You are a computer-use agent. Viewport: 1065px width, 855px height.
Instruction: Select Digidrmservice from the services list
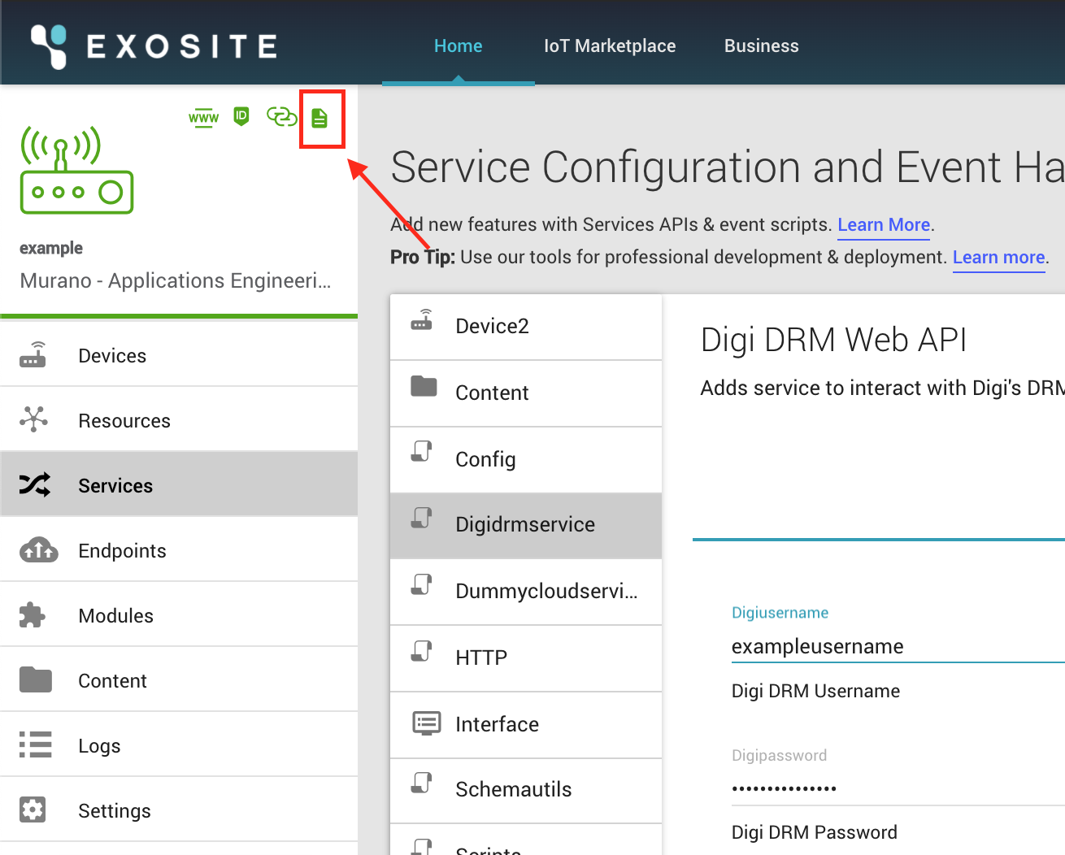(525, 524)
